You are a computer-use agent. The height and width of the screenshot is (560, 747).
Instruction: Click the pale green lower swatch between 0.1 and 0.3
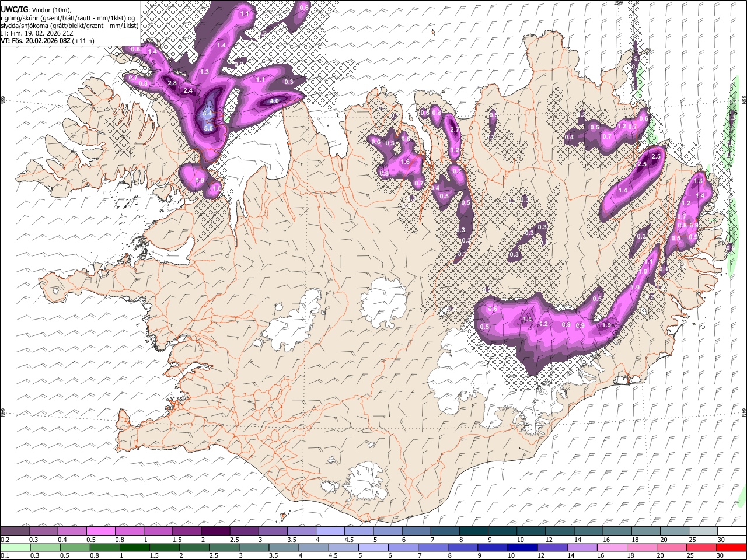pos(15,547)
